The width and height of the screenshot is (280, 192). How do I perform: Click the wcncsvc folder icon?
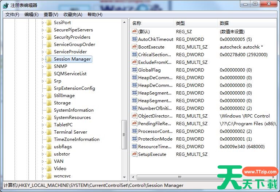tap(49, 176)
